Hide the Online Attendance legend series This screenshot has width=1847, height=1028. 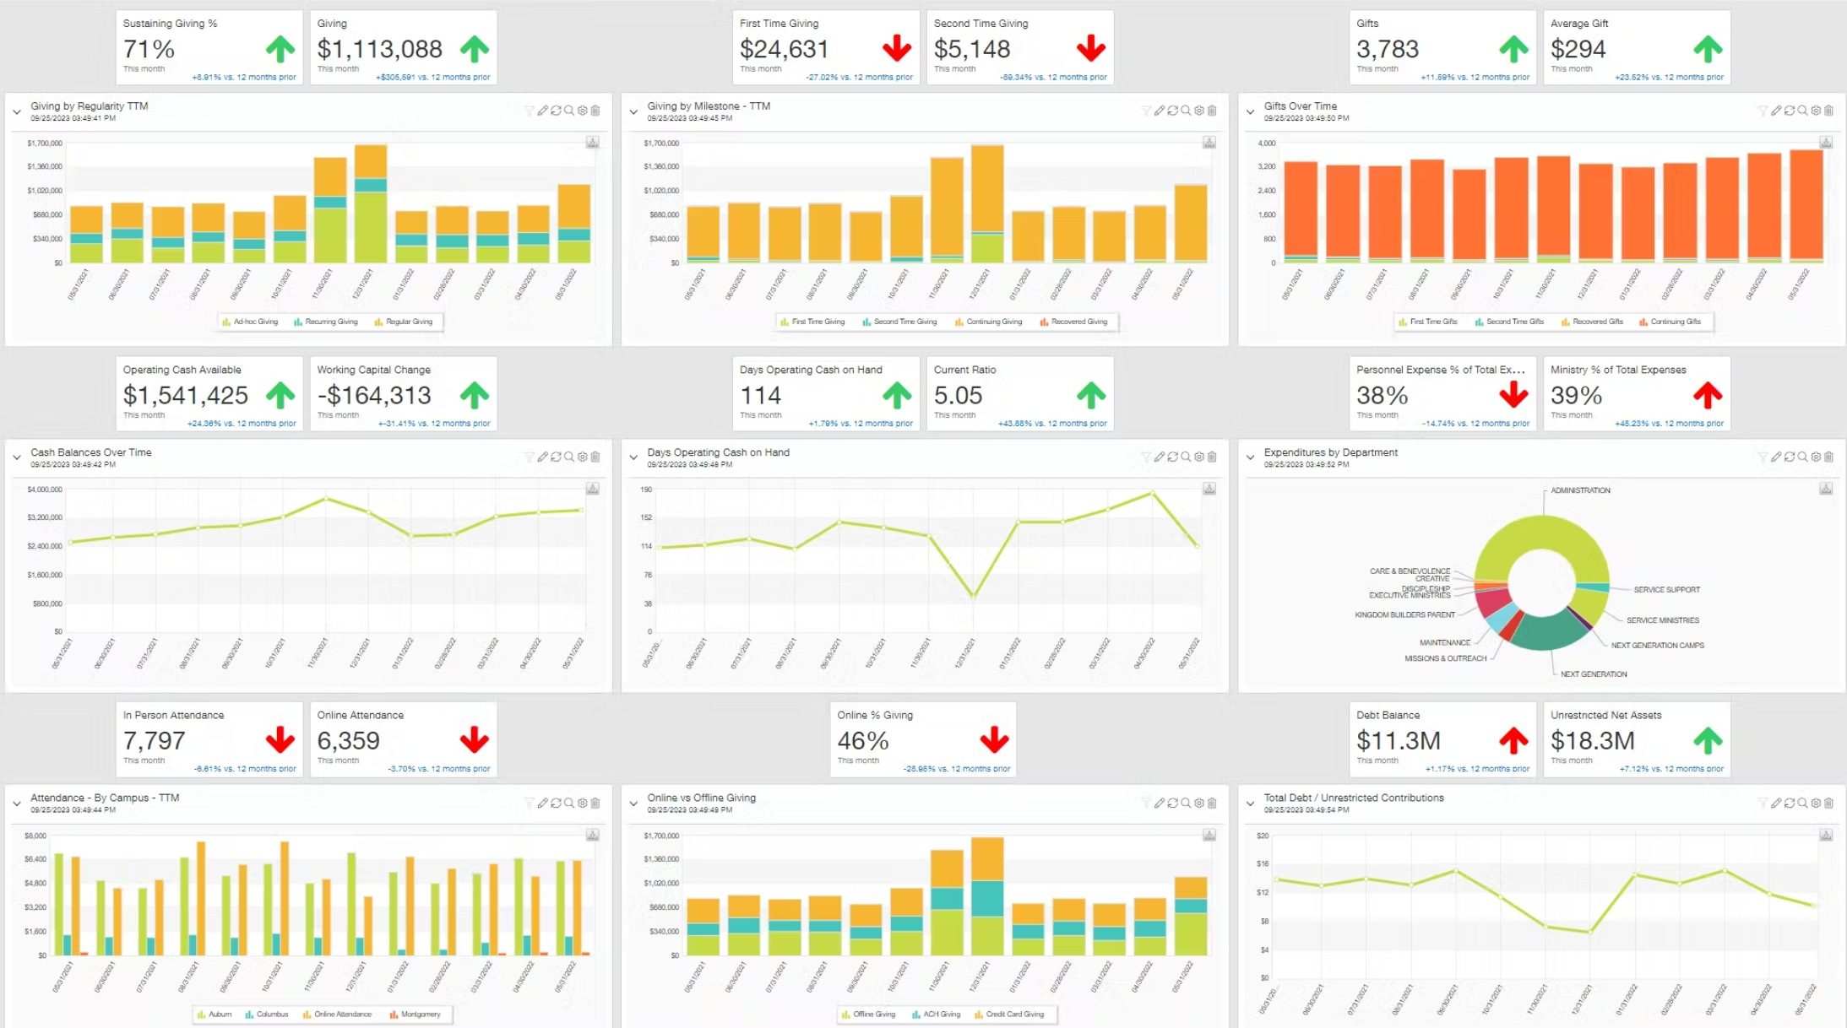pos(342,1014)
